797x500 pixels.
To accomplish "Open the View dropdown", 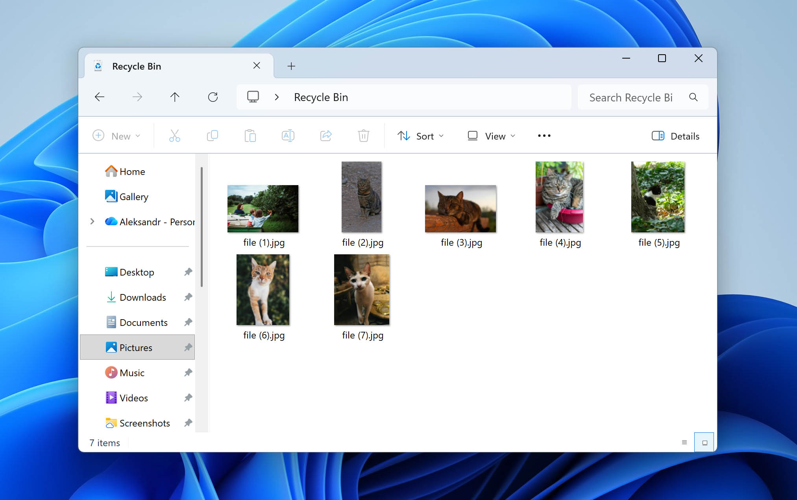I will click(x=490, y=136).
